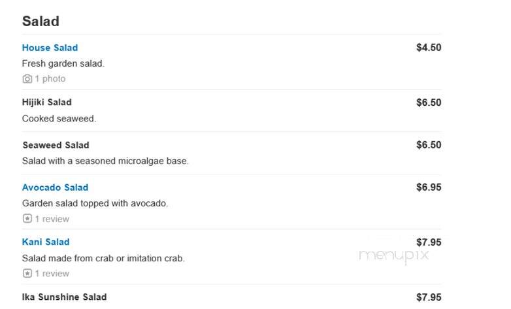Open the House Salad link
This screenshot has height=309, width=511.
pos(50,48)
